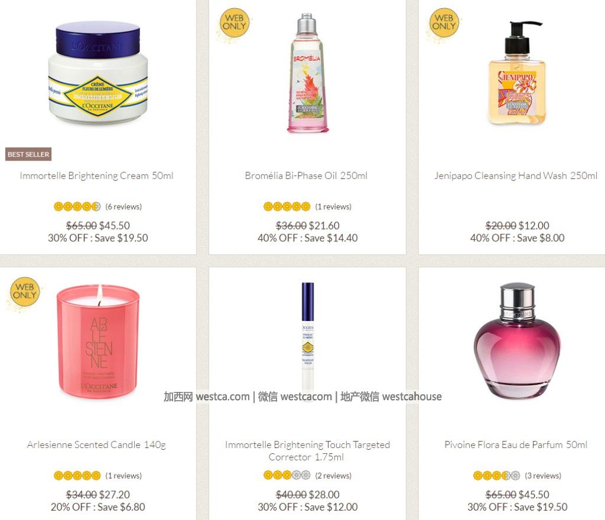Screen dimensions: 605x520
Task: Open Immortelle Brightening Cream 50ml product link
Action: (x=96, y=176)
